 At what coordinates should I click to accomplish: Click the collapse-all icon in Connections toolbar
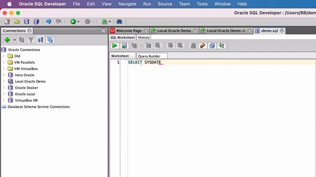click(x=50, y=40)
